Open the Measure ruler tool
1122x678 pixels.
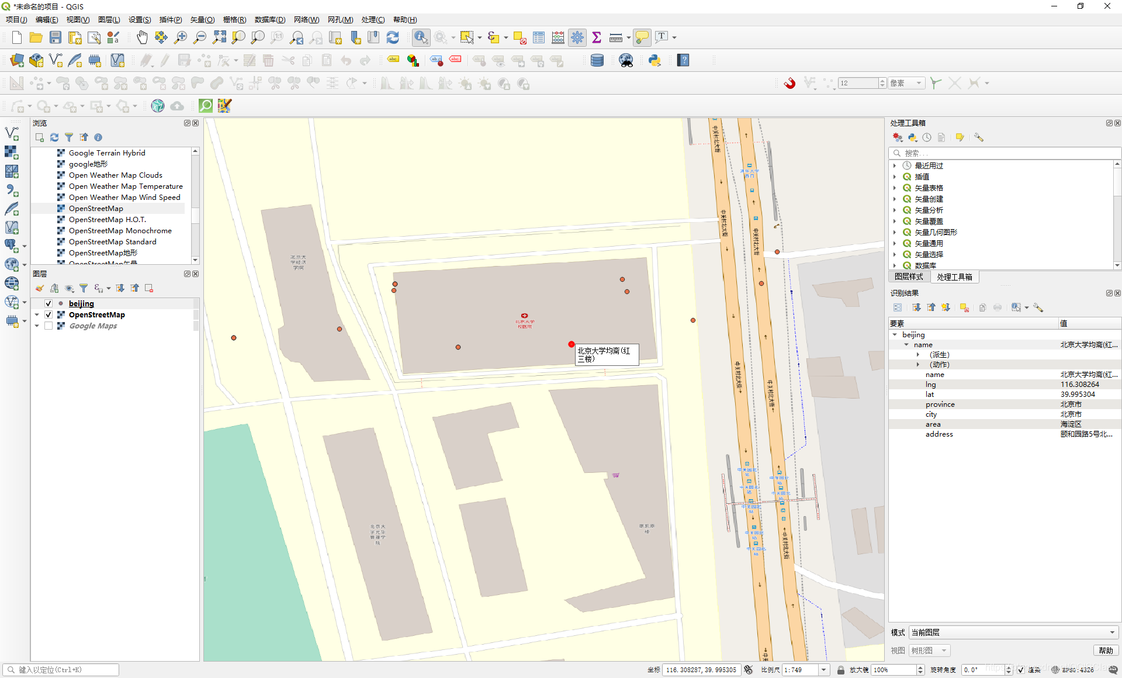point(615,38)
